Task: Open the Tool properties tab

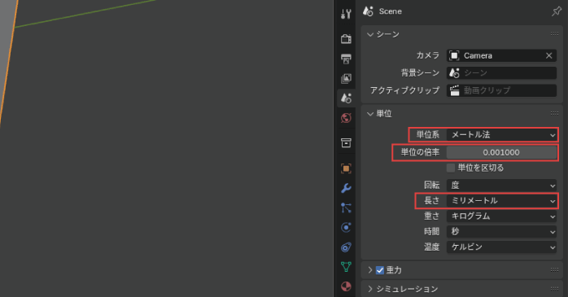Action: click(x=346, y=14)
